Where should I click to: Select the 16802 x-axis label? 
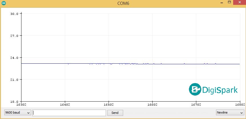point(239,105)
